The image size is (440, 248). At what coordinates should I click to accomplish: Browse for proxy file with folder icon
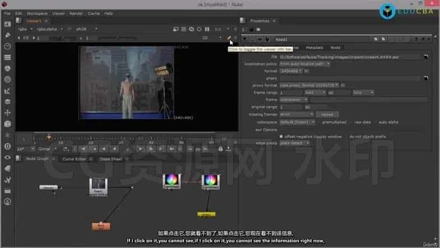click(x=425, y=78)
